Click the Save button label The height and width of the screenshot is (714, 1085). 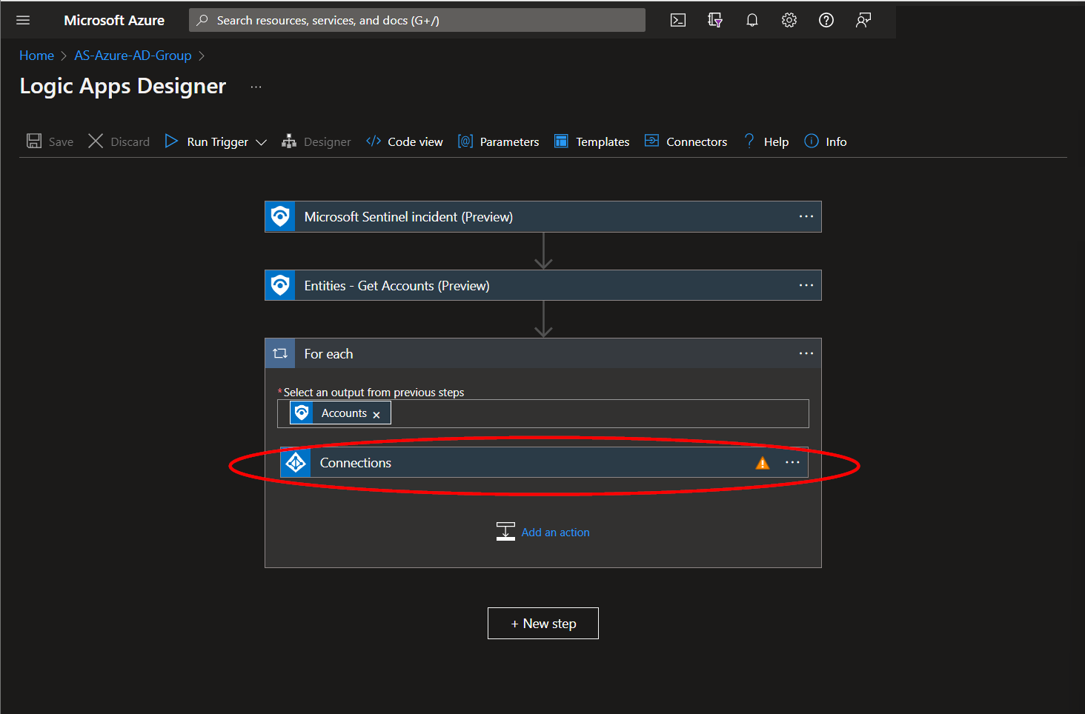[x=61, y=141]
